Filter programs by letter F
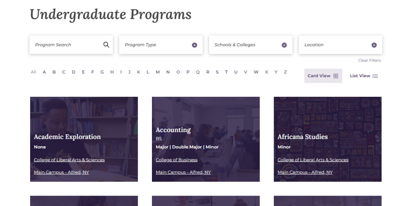Viewport: 412px width, 206px height. click(93, 72)
